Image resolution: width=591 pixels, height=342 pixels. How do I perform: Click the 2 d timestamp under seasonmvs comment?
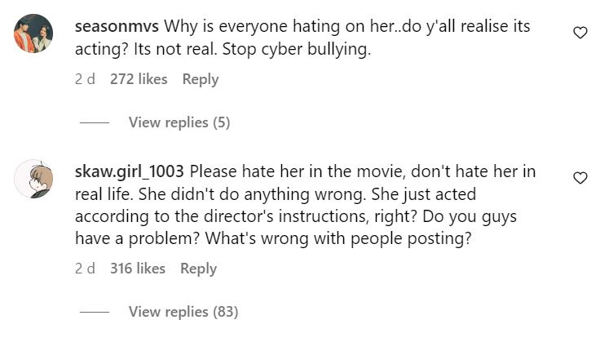[85, 79]
